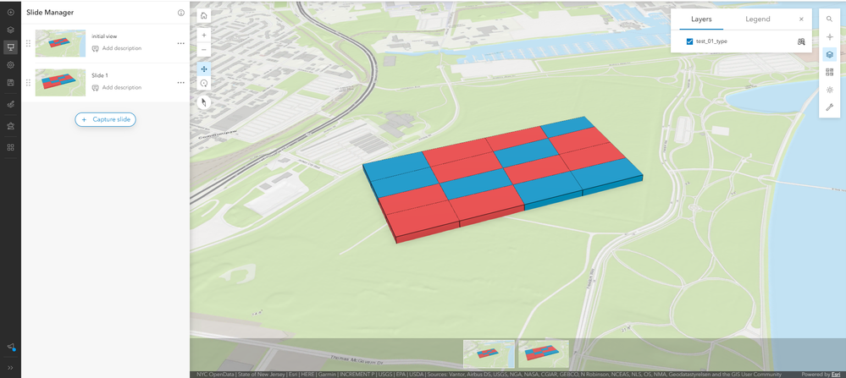Screen dimensions: 846x378
Task: Switch to the Layers tab
Action: (701, 19)
